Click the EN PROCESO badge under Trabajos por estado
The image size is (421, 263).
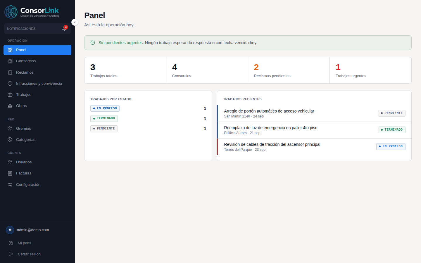(x=105, y=108)
